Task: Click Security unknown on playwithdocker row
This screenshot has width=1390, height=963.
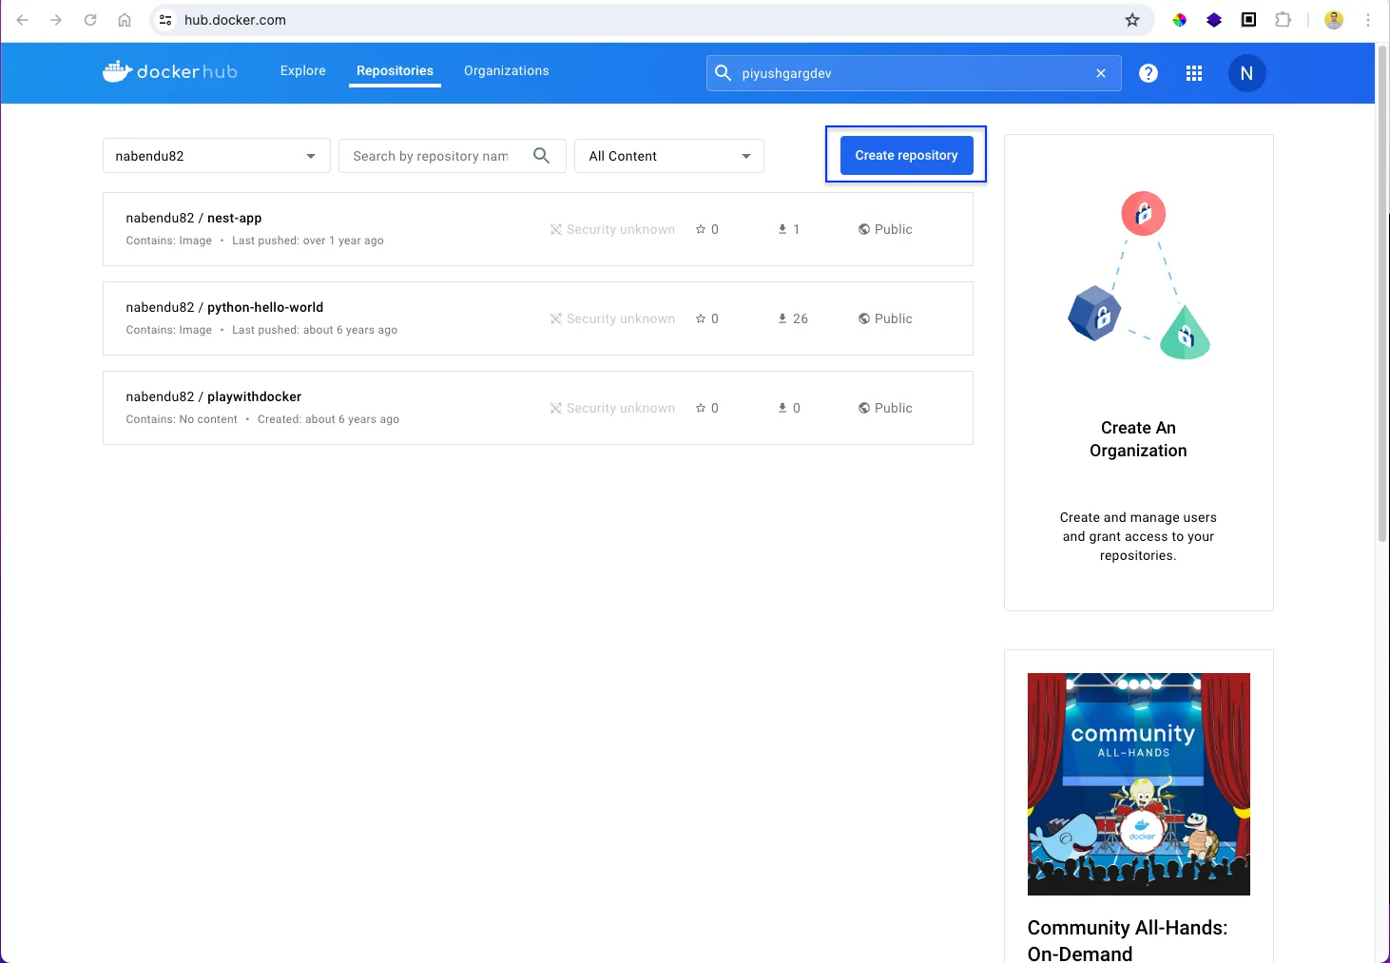Action: (612, 408)
